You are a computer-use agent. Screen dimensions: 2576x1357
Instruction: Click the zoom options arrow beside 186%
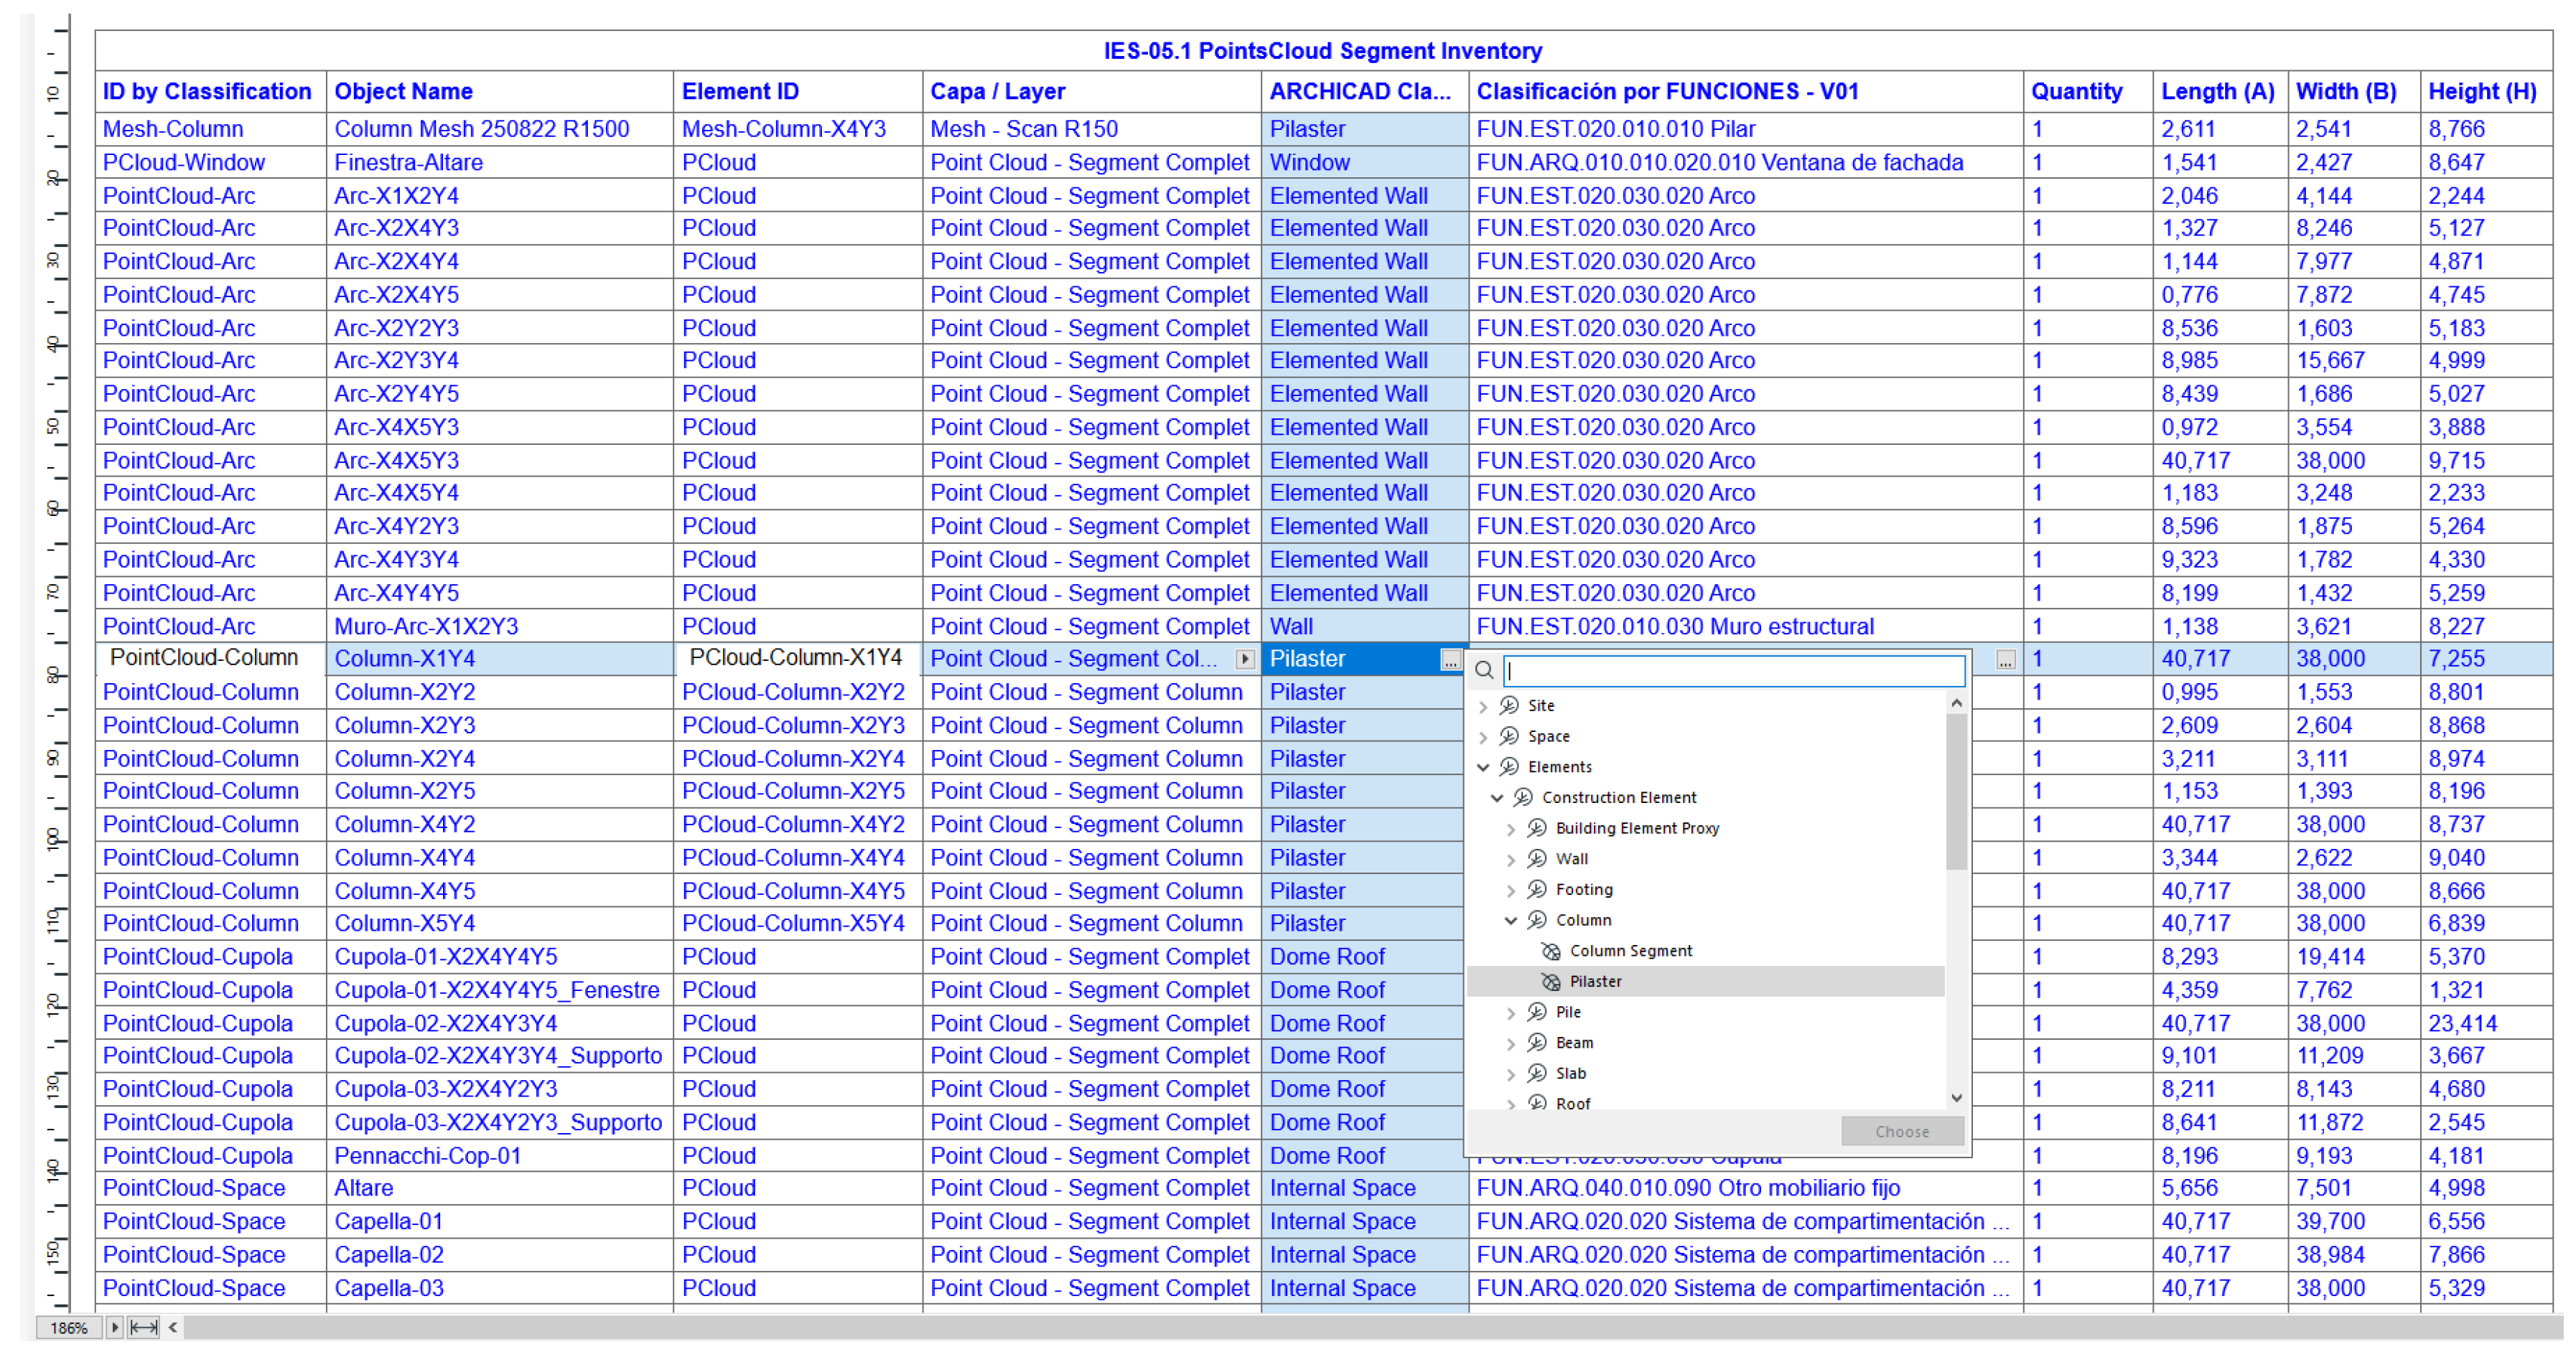pos(114,1327)
